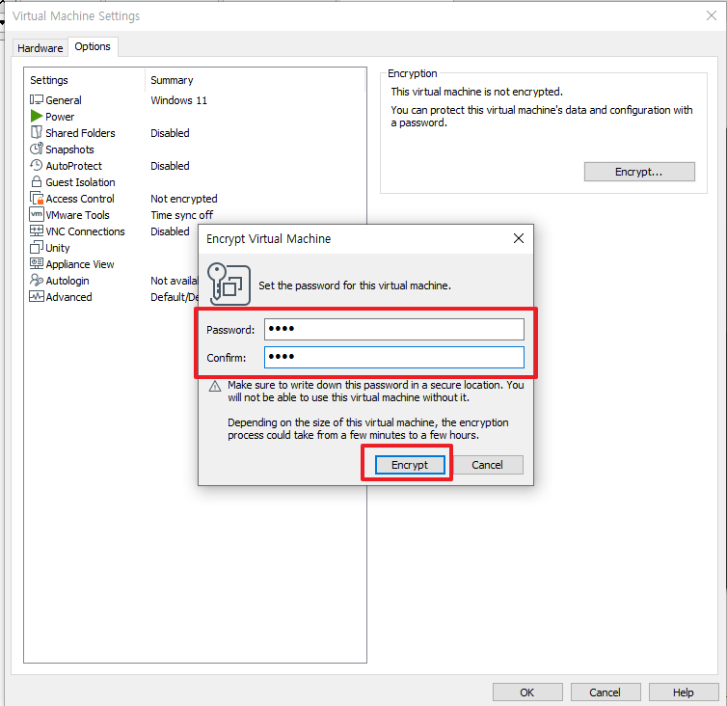Click the VNC Connections icon
The height and width of the screenshot is (706, 727).
click(x=37, y=231)
